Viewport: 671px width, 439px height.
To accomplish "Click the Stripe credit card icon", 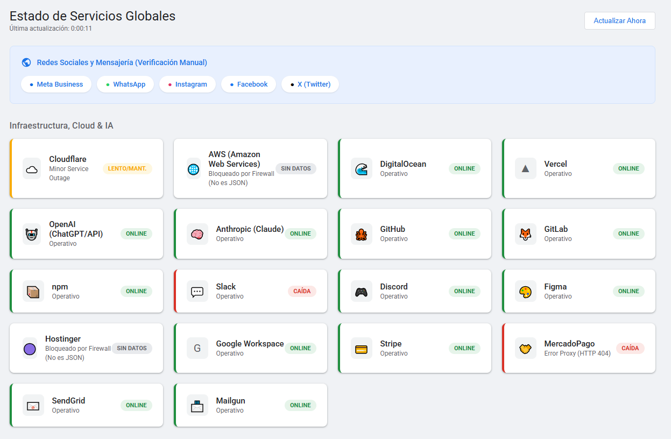I will [362, 349].
